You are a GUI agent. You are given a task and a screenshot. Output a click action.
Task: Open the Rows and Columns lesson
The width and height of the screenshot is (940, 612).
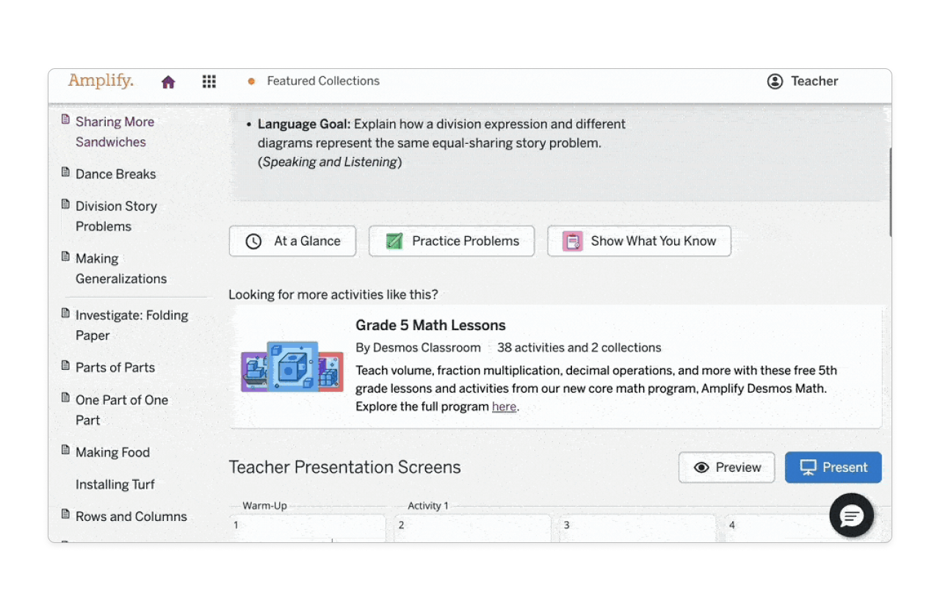(x=131, y=516)
